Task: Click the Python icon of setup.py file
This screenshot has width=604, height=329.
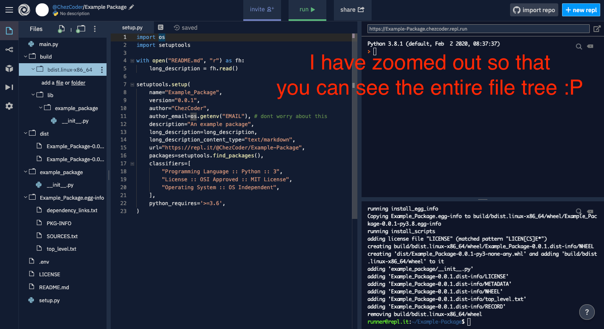Action: [x=31, y=300]
